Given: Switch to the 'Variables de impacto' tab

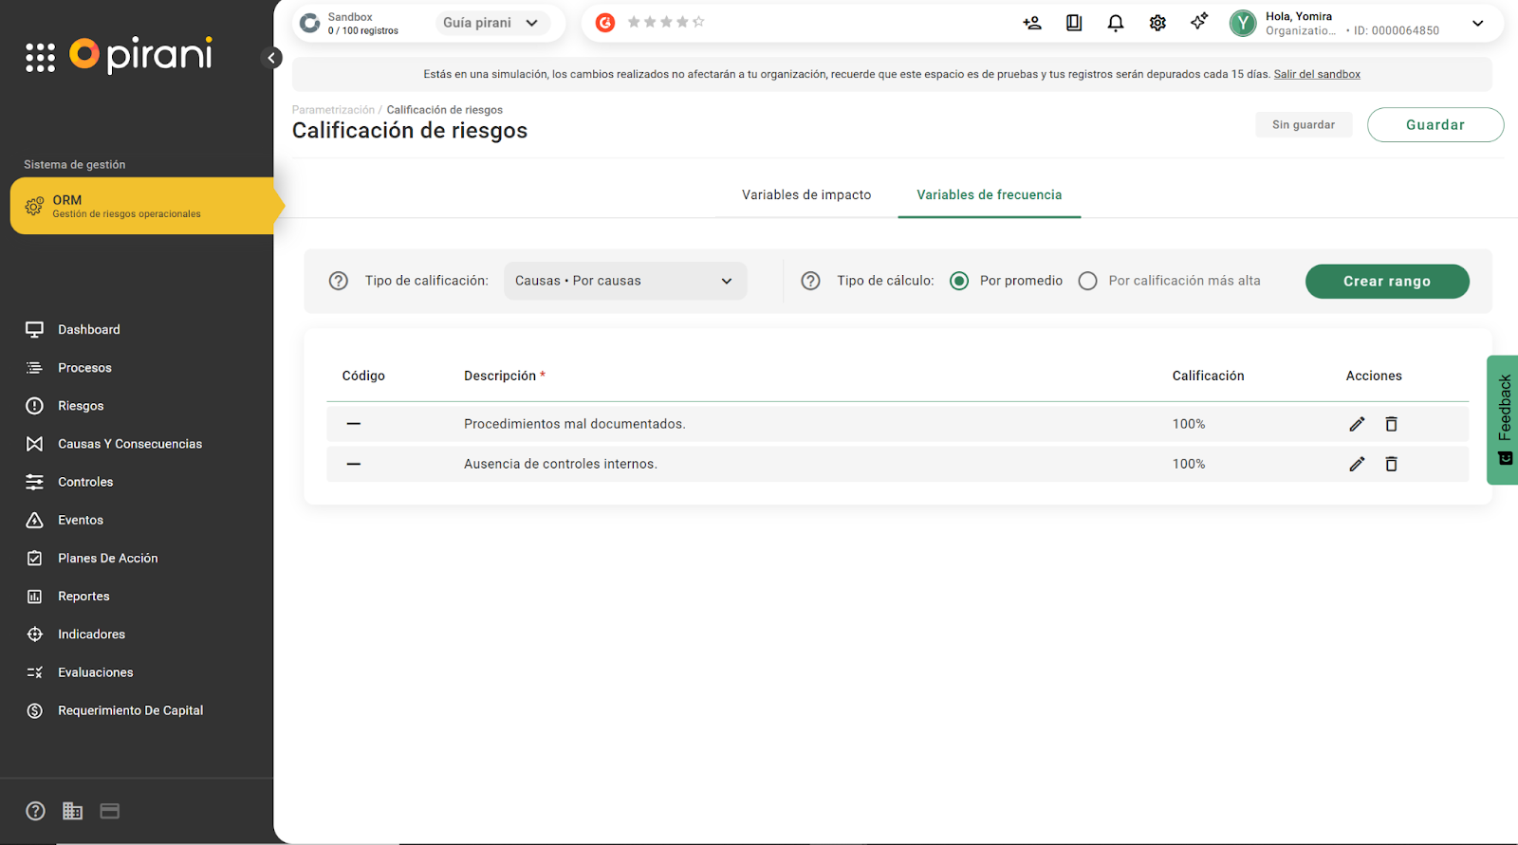Looking at the screenshot, I should coord(806,194).
